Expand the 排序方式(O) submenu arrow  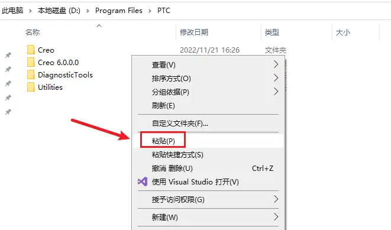pyautogui.click(x=276, y=78)
